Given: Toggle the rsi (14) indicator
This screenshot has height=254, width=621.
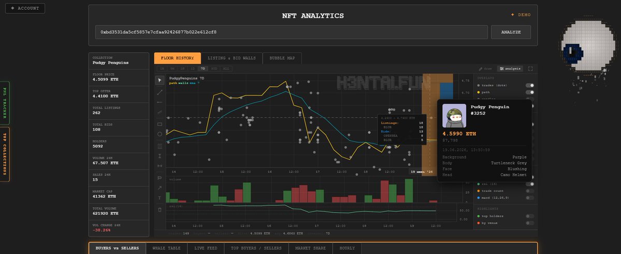Looking at the screenshot, I should [x=529, y=184].
